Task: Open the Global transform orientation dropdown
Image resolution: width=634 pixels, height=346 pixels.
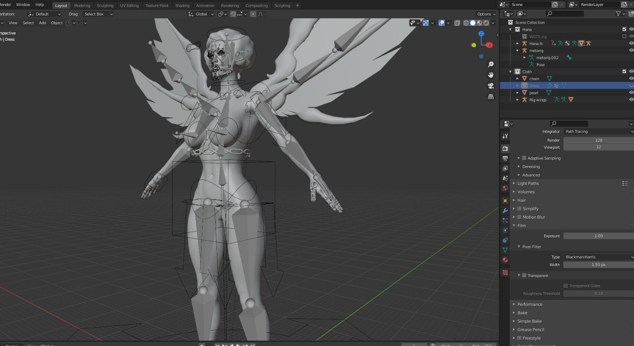Action: tap(201, 14)
